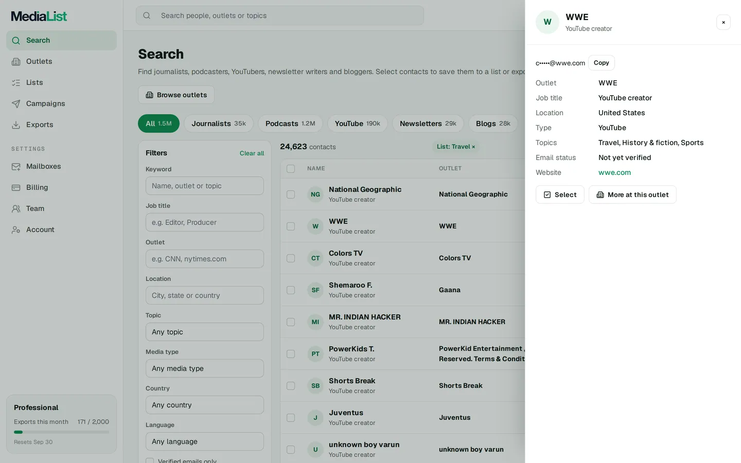
Task: Click the CT avatar for Colors TV
Action: pos(315,258)
